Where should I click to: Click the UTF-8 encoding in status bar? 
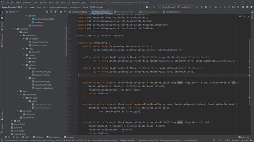point(227,140)
